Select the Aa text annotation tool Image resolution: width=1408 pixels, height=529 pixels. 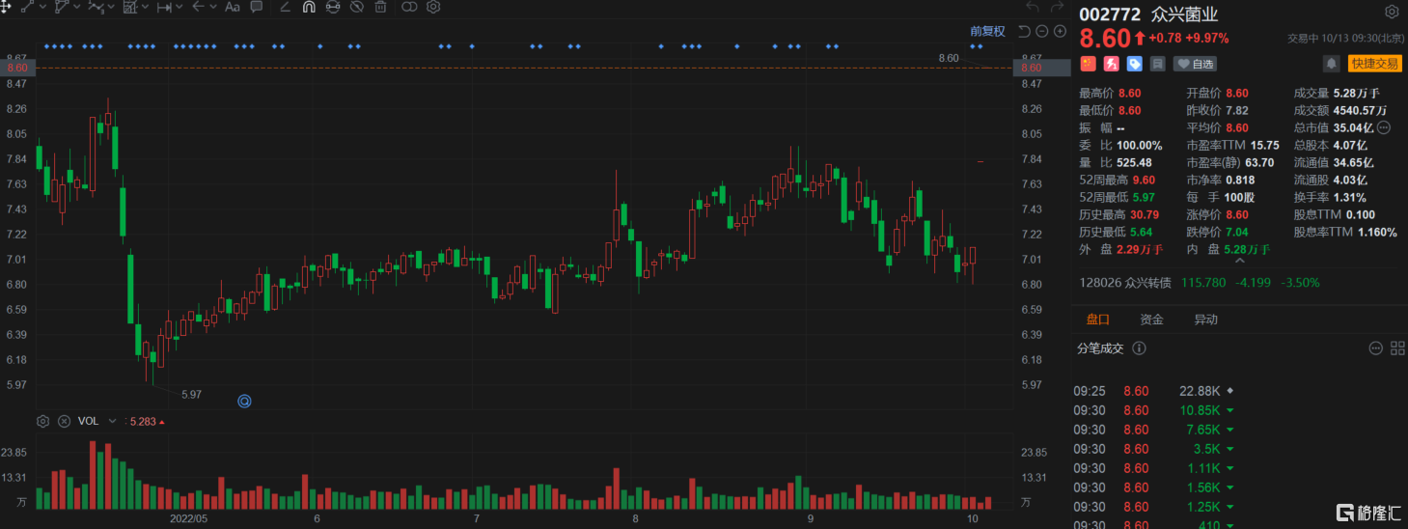[232, 6]
